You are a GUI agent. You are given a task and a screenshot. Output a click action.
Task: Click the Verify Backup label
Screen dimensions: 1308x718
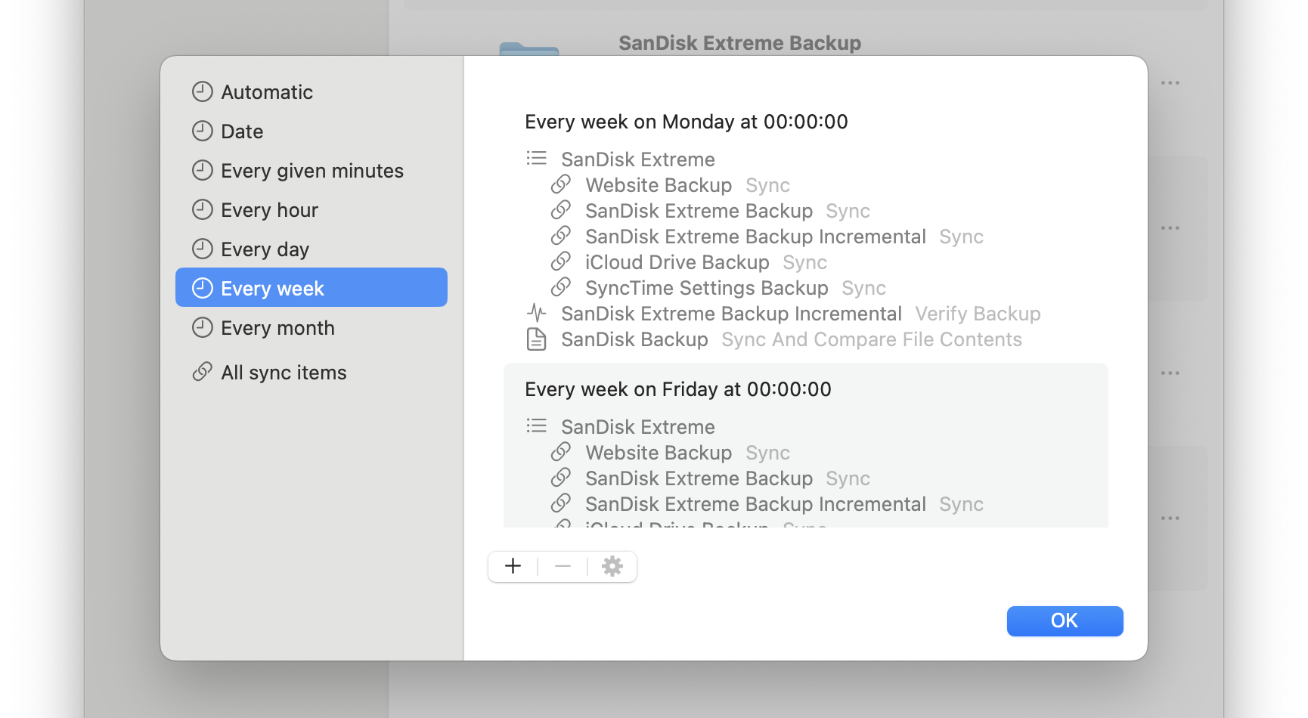pyautogui.click(x=978, y=314)
